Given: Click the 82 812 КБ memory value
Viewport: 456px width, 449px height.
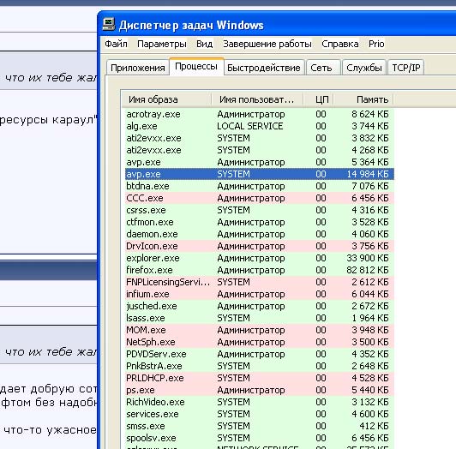Looking at the screenshot, I should (x=368, y=270).
